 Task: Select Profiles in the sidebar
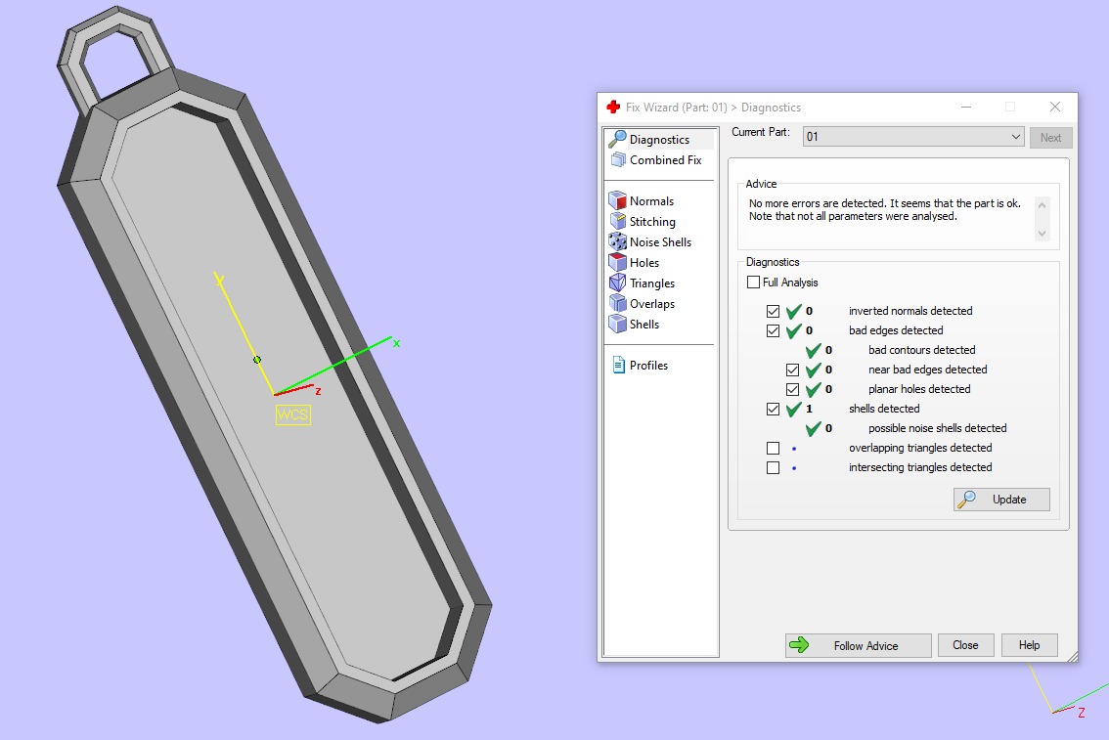(x=648, y=365)
